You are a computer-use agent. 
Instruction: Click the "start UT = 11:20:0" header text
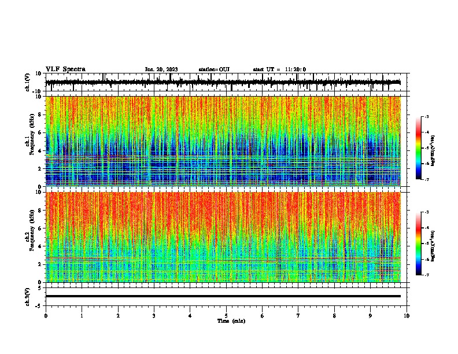[279, 69]
